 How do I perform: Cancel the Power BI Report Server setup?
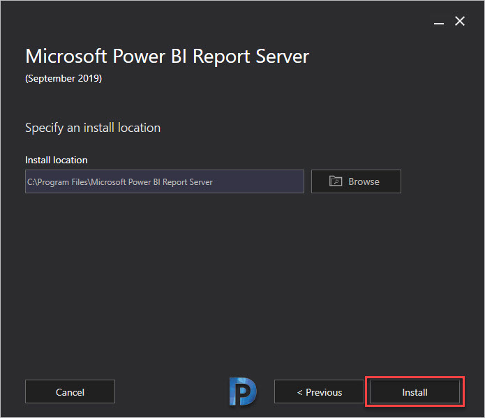point(70,391)
